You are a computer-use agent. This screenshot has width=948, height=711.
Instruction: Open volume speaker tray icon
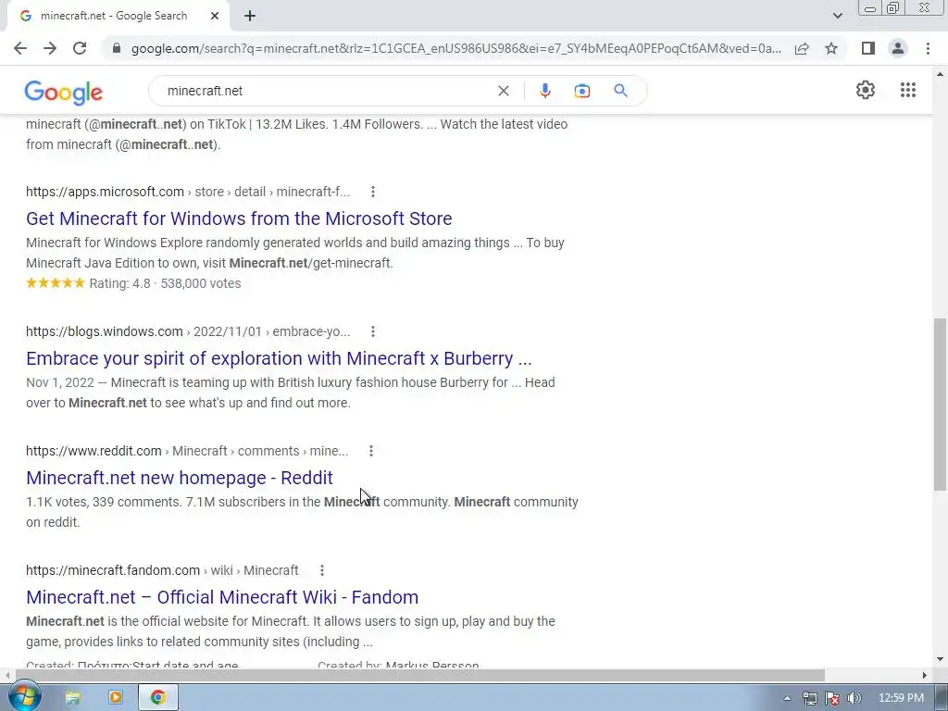click(854, 698)
